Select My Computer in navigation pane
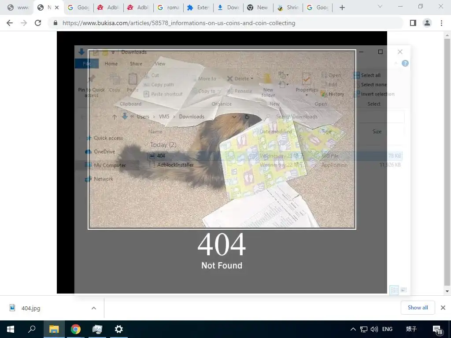Image resolution: width=451 pixels, height=338 pixels. 105,165
